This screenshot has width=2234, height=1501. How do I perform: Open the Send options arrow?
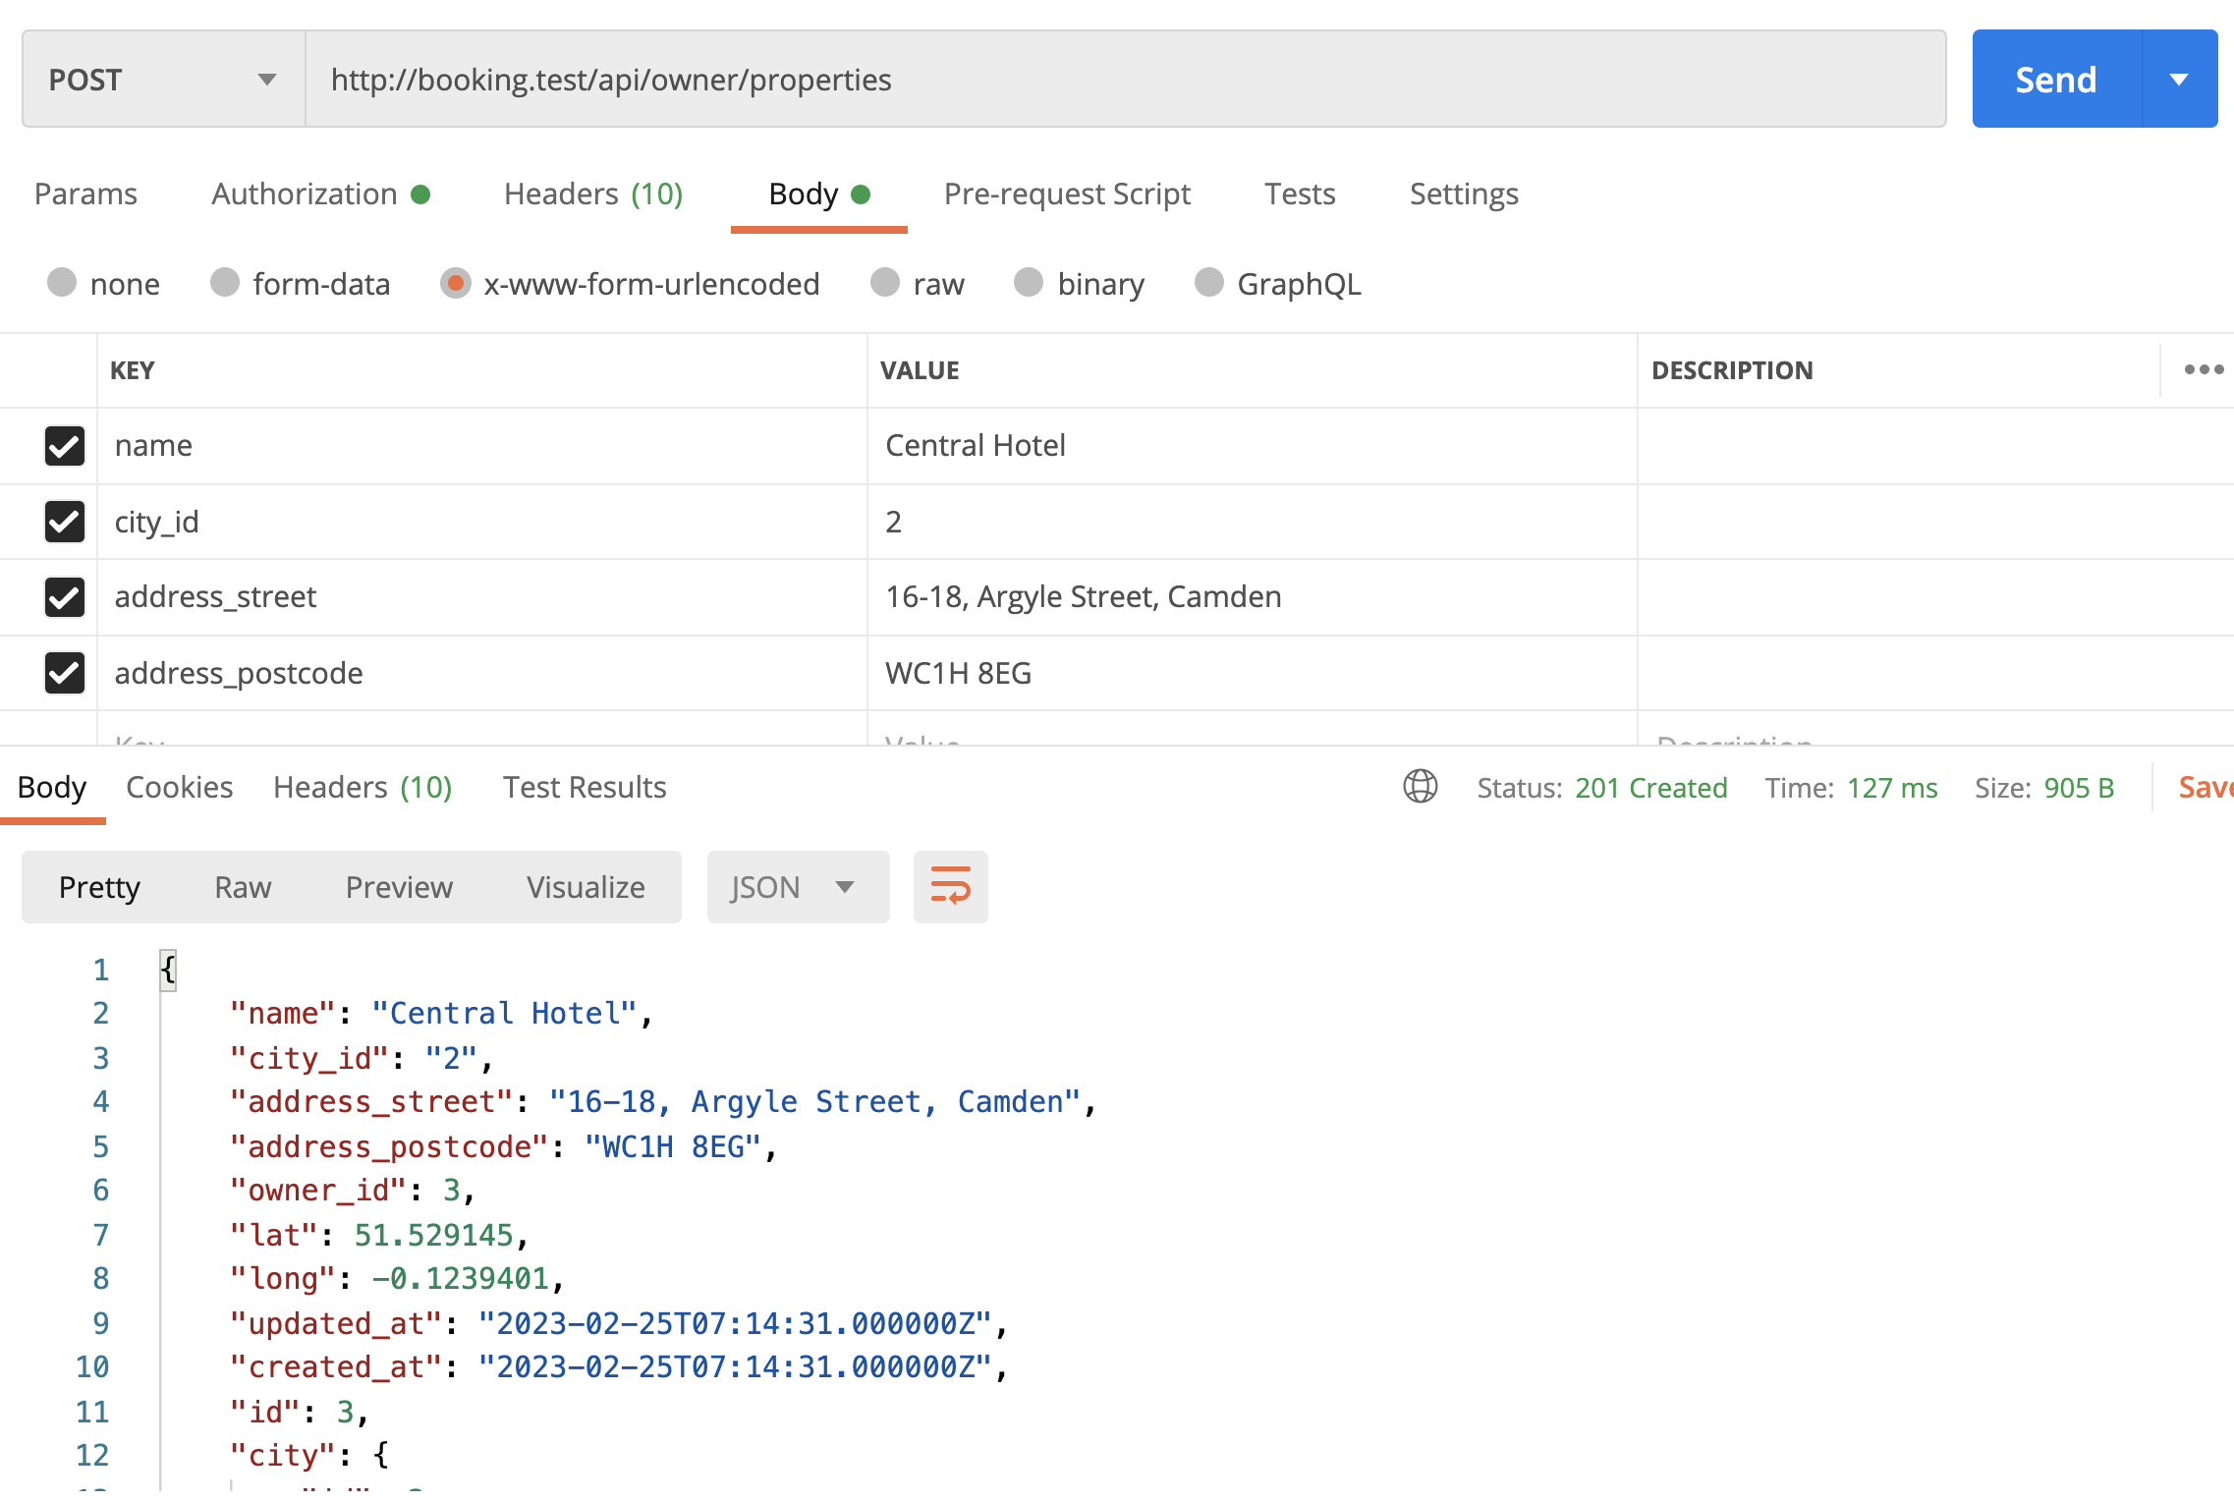2179,80
